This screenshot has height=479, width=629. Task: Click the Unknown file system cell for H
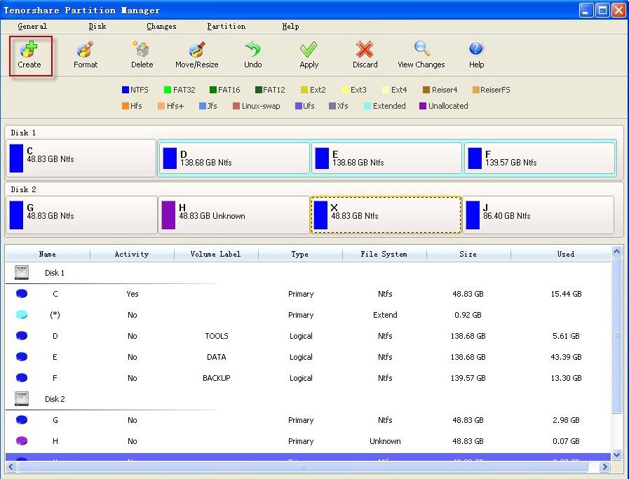[385, 441]
